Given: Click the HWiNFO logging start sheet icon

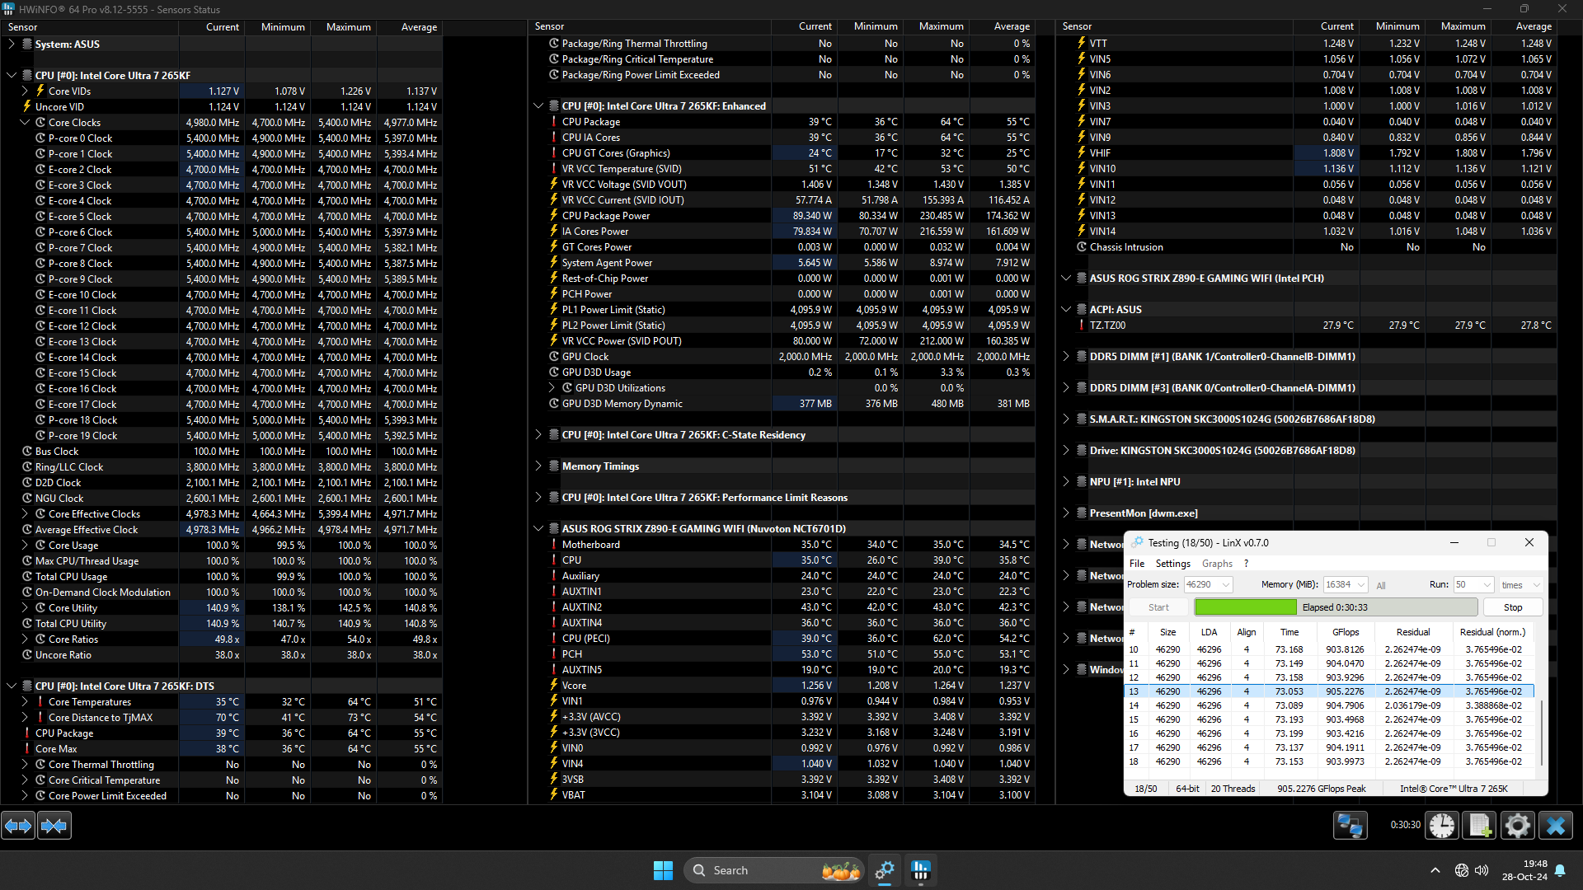Looking at the screenshot, I should (x=1479, y=825).
